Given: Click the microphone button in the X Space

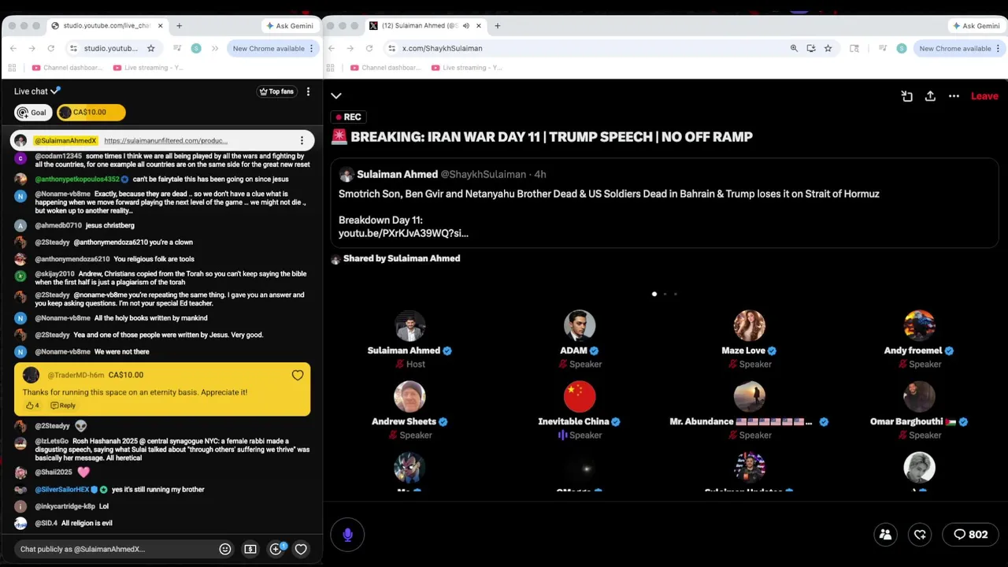Looking at the screenshot, I should pos(348,535).
